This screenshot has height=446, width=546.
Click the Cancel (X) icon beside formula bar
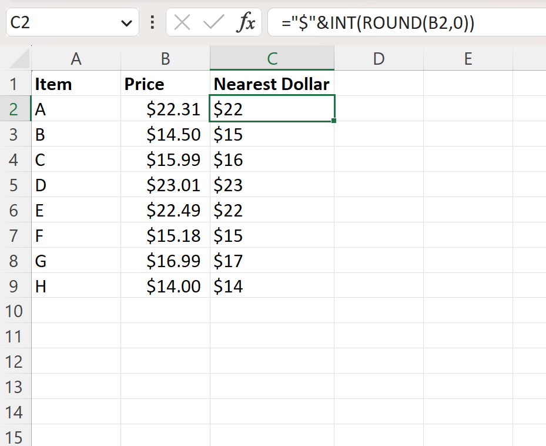tap(182, 22)
